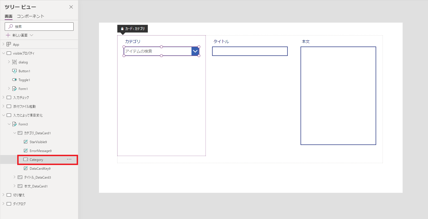Image resolution: width=428 pixels, height=219 pixels.
Task: Open the 新しい画面 dropdown chevron
Action: [31, 35]
